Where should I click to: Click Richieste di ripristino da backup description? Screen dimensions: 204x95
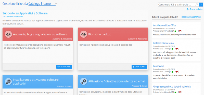[106, 45]
